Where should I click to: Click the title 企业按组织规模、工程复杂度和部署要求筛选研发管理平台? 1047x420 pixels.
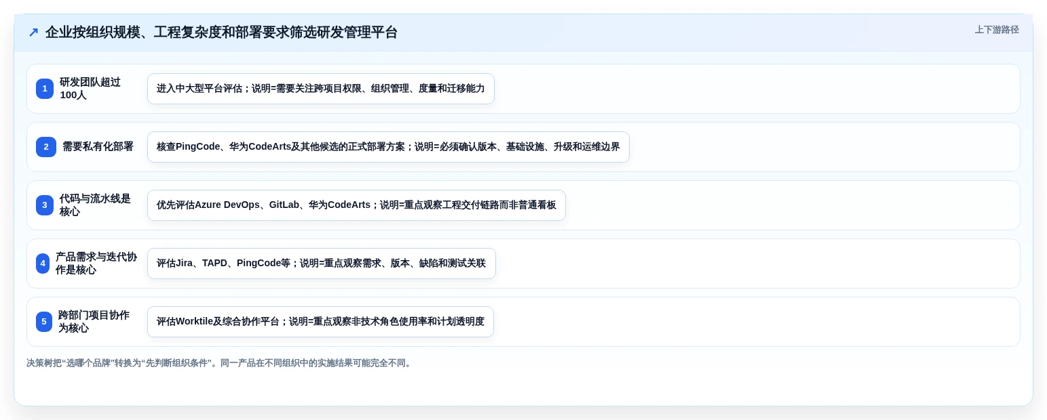221,33
